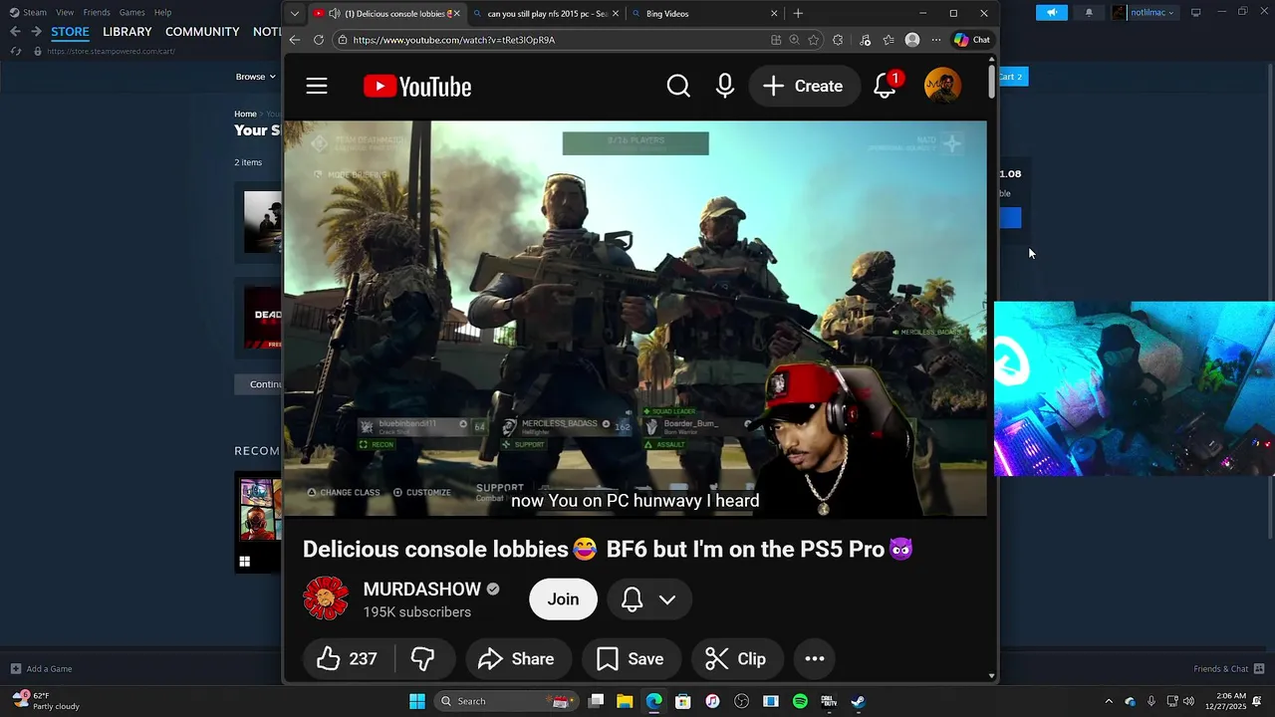1275x717 pixels.
Task: Click Add a Game in Steam
Action: (x=41, y=669)
